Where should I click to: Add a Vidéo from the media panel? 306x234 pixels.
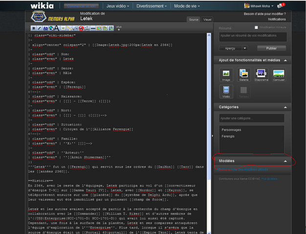[x=226, y=92]
